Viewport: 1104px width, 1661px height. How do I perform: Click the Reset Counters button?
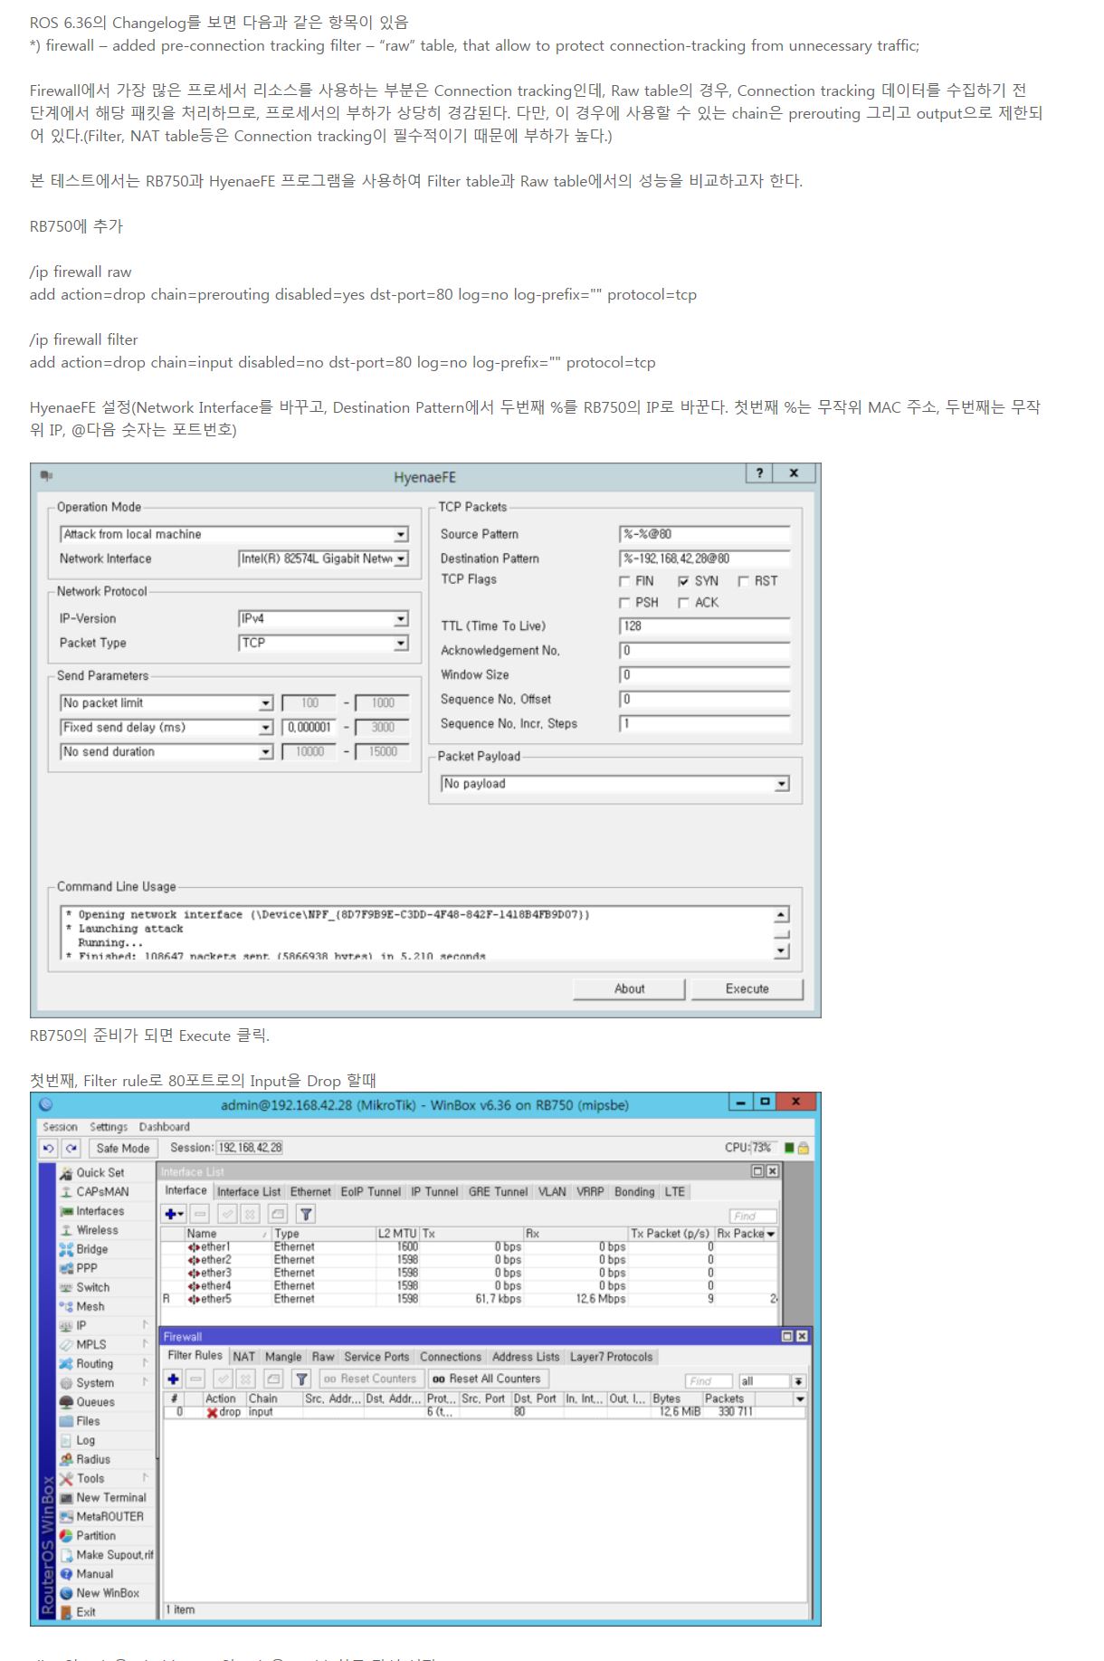point(370,1379)
